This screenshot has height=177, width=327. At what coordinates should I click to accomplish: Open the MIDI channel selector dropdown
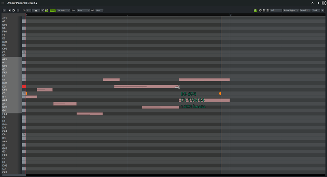(28, 10)
